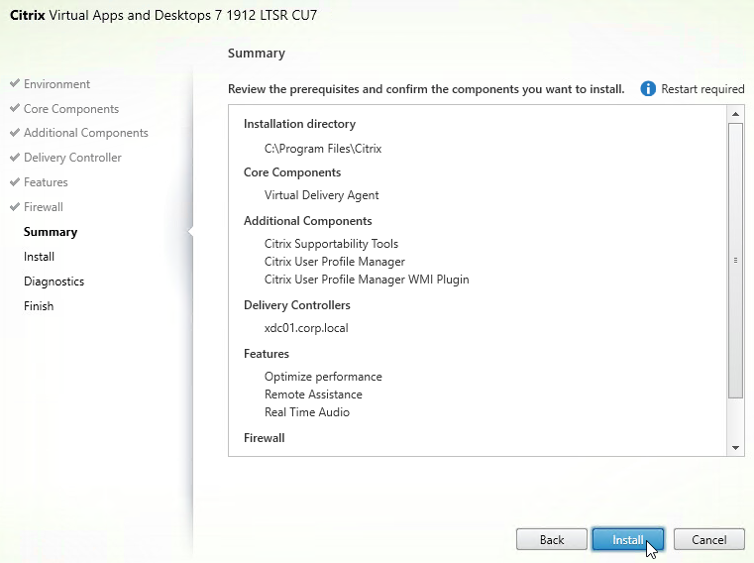Viewport: 754px width, 563px height.
Task: Click the checkmark next to Environment
Action: coord(15,84)
